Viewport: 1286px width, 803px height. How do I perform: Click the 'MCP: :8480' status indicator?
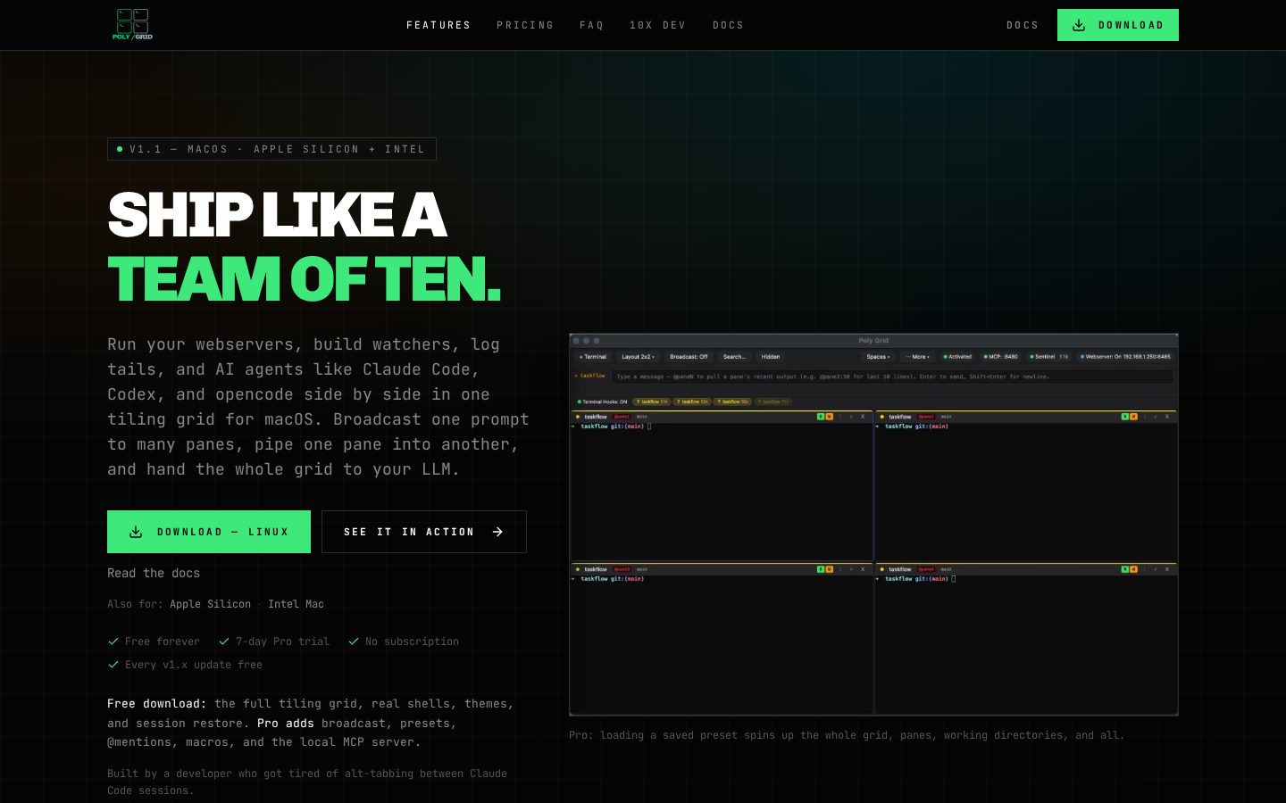(x=1001, y=357)
